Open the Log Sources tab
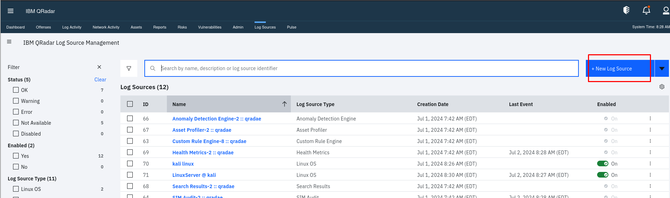Image resolution: width=670 pixels, height=198 pixels. pos(265,27)
